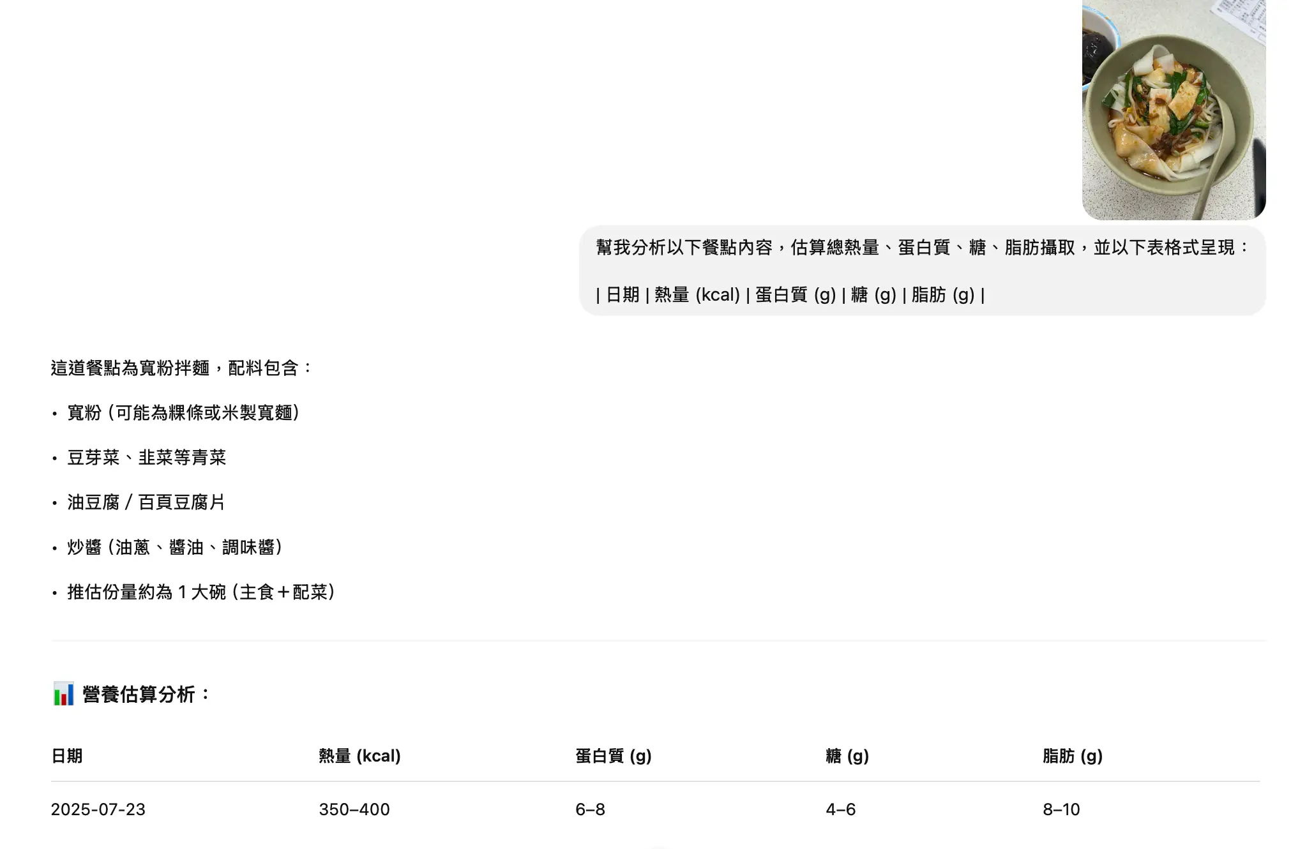Click the 推估份量 bullet list item
Screen dimensions: 1314x849
(x=202, y=592)
